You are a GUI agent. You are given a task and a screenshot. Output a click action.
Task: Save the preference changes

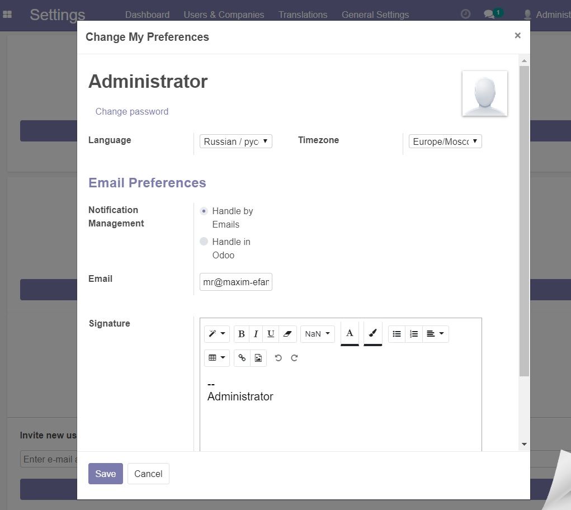point(105,474)
